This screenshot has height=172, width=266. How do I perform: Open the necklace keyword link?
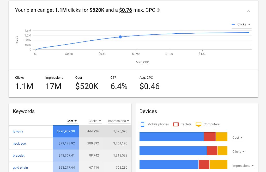pyautogui.click(x=19, y=144)
